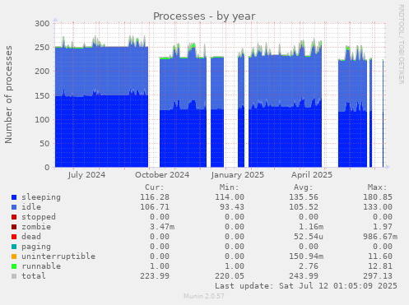Viewport: 409px width, 305px height.
Task: Click the 150 y-axis tick label
Action: click(x=42, y=96)
